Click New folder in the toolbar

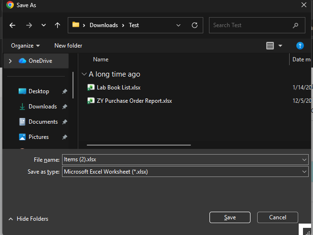click(68, 46)
